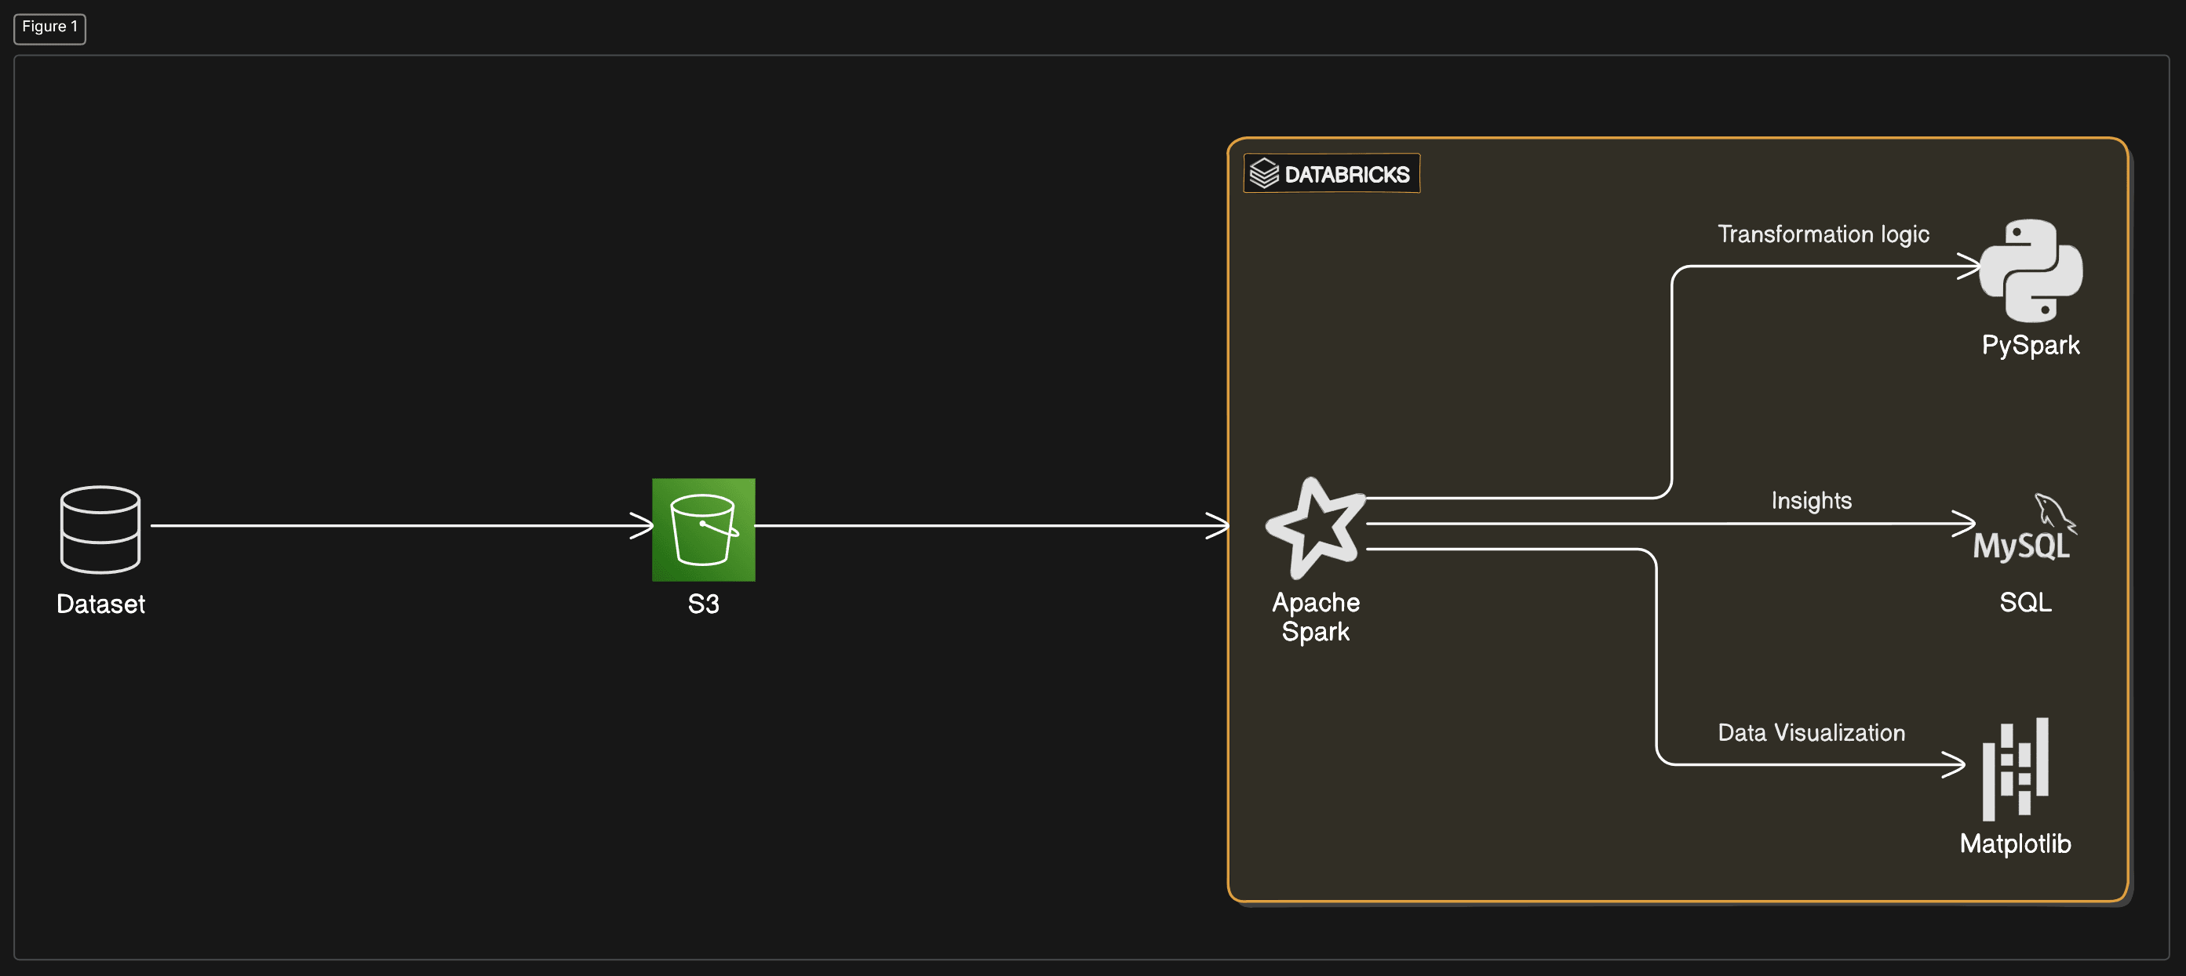Click the arrow from Dataset to S3
Screen dimensions: 2186x976
[x=402, y=526]
